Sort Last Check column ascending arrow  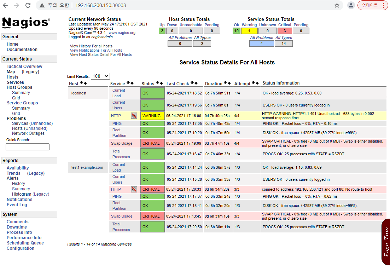pos(192,83)
